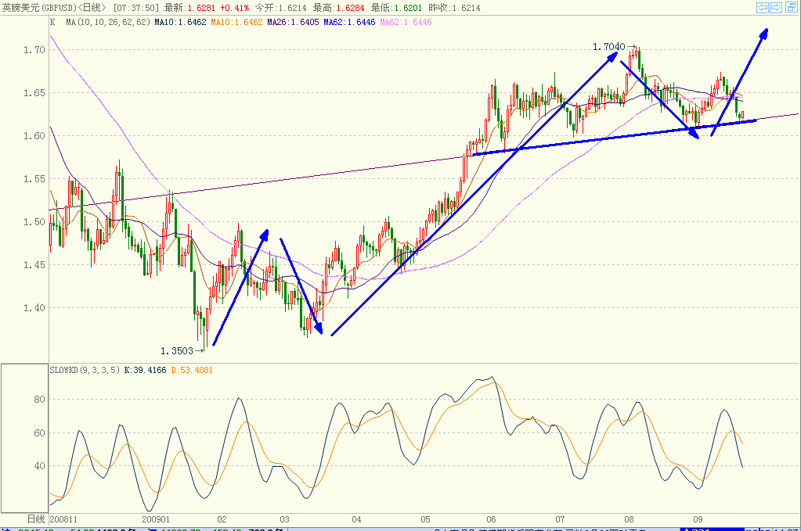Click the blue MA62:1.6446 legend
The height and width of the screenshot is (531, 801).
349,22
